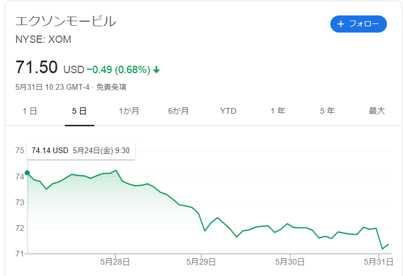
Task: Click the green down arrow price indicator
Action: click(x=156, y=70)
